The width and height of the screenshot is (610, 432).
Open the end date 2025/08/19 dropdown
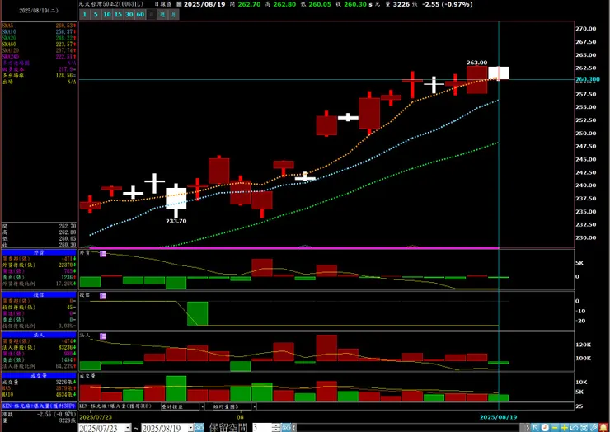coord(190,428)
